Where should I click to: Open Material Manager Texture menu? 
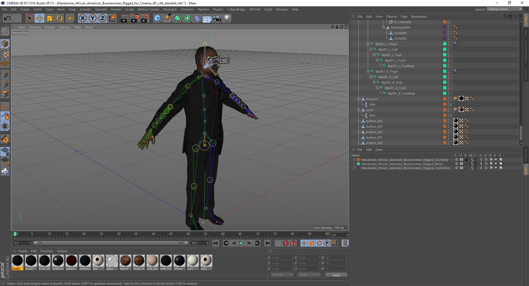[62, 251]
